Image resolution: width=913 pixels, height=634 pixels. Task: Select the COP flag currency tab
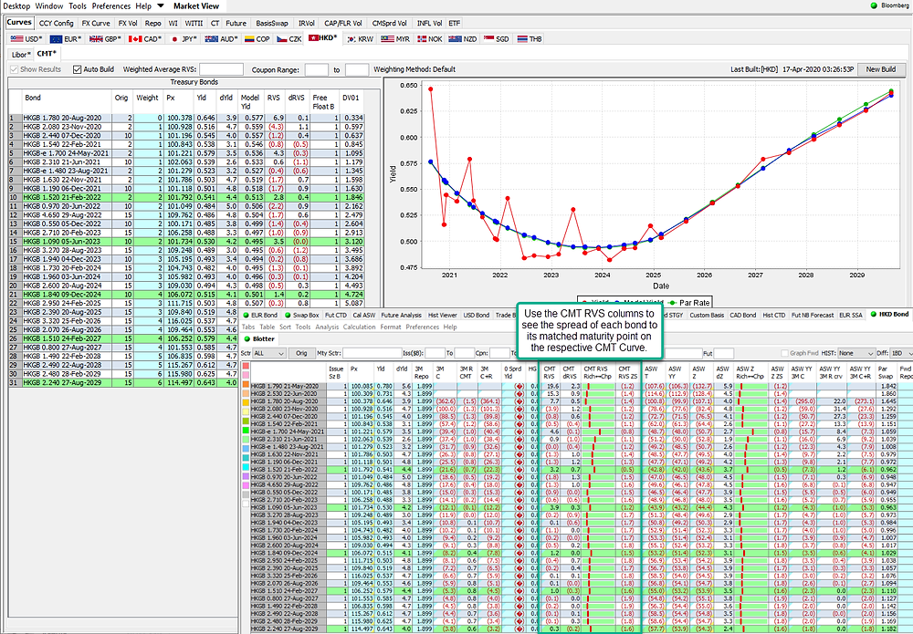(x=257, y=39)
